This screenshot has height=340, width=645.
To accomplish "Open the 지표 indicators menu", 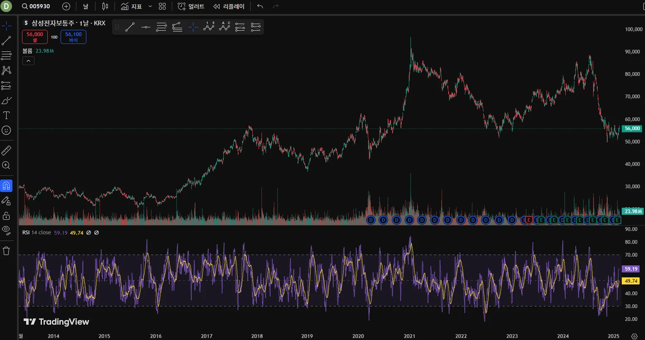I will (x=132, y=6).
